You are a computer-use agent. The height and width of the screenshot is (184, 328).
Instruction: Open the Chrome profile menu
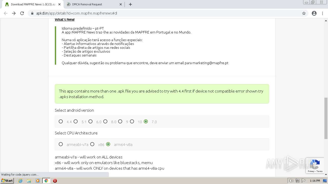click(314, 13)
